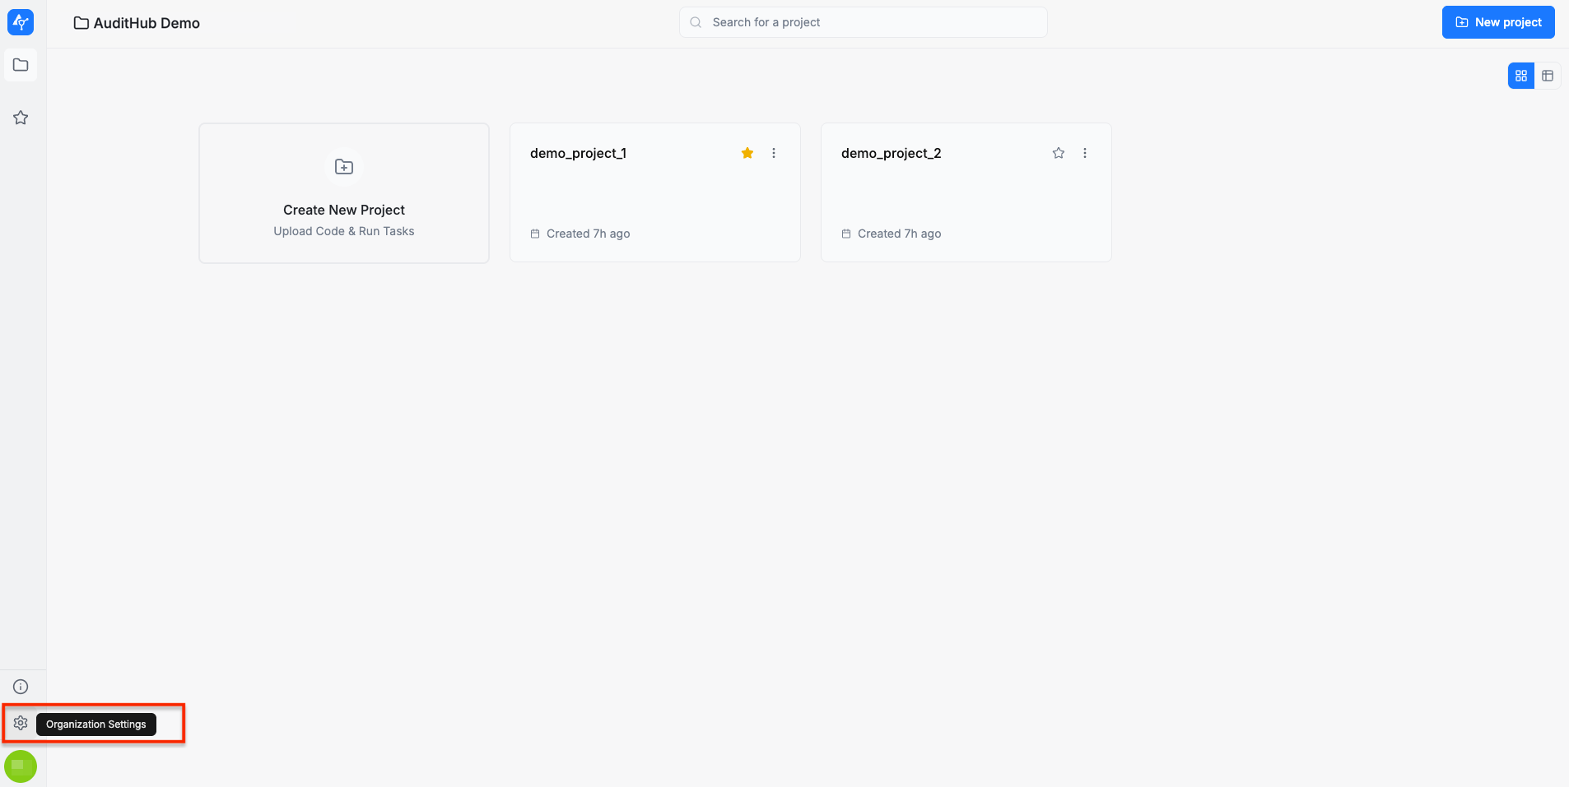Viewport: 1569px width, 787px height.
Task: Click the search magnifier icon
Action: [x=696, y=22]
